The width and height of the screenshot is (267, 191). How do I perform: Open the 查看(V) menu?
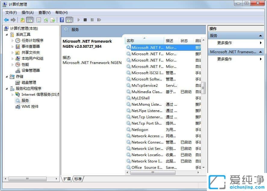click(x=44, y=12)
